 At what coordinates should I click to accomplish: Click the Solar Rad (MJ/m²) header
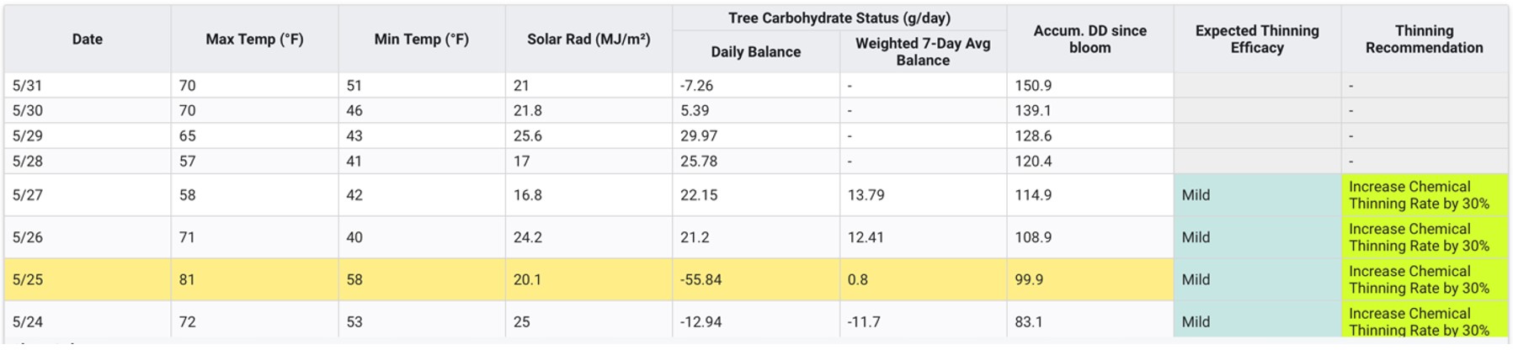click(x=589, y=39)
